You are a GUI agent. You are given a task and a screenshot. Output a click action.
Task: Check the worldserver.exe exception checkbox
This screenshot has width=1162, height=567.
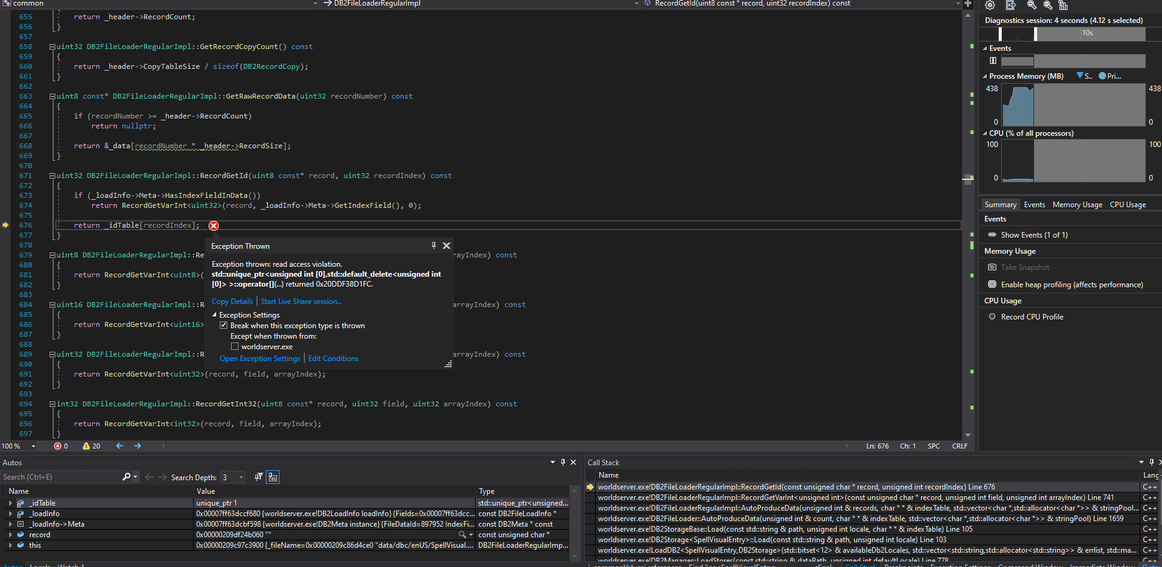(235, 347)
